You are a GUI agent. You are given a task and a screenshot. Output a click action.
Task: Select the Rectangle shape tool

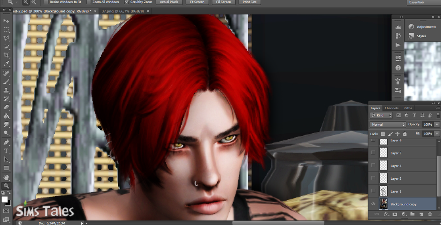click(6, 168)
